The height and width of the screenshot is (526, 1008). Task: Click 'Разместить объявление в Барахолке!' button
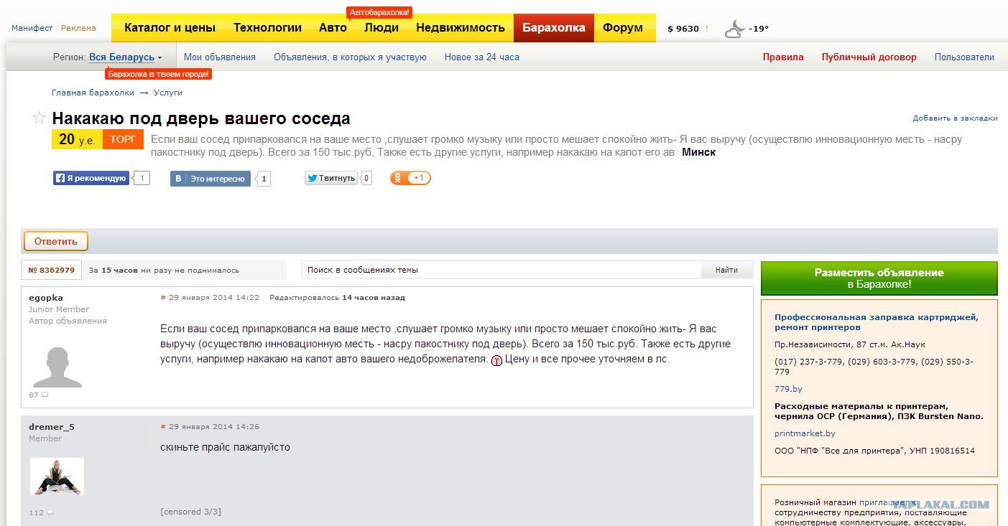879,278
